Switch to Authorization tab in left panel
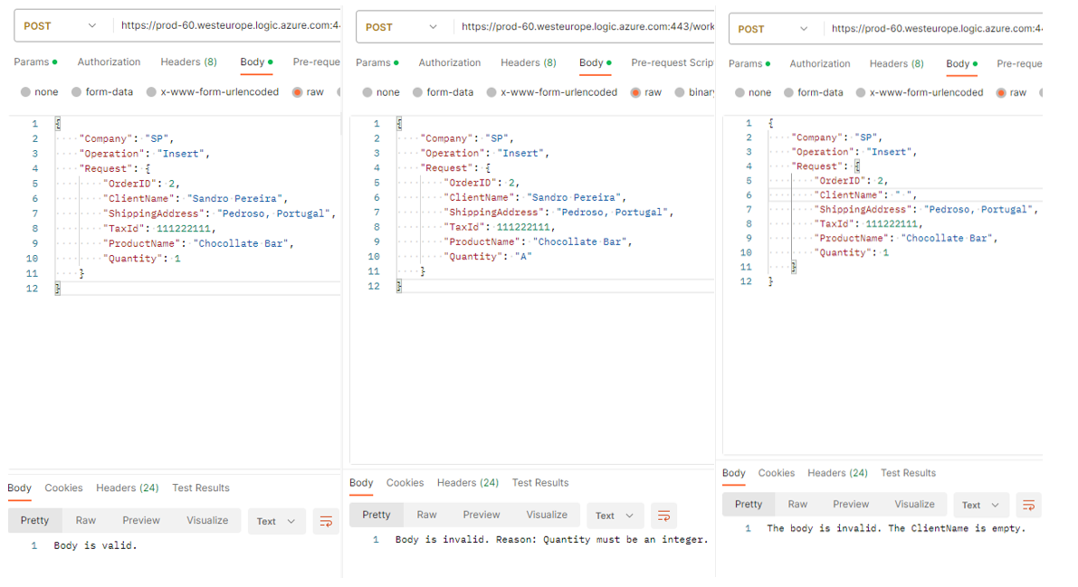The width and height of the screenshot is (1078, 587). coord(109,62)
